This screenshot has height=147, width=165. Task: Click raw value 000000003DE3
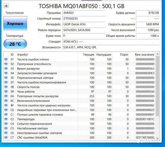coord(145,73)
